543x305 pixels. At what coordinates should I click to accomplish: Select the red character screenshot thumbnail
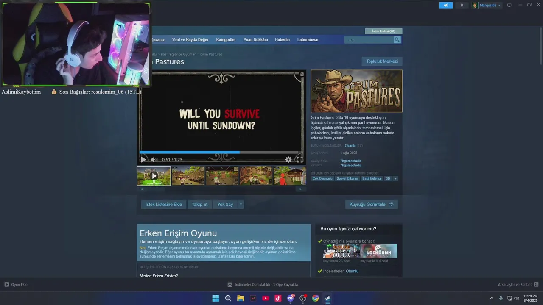(290, 176)
